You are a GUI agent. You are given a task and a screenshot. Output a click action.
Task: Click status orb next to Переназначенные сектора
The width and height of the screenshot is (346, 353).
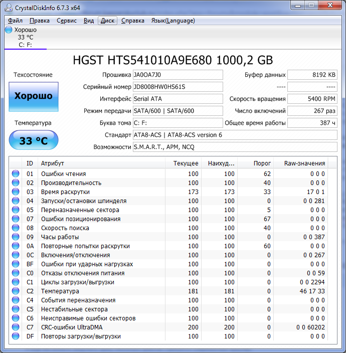point(16,210)
